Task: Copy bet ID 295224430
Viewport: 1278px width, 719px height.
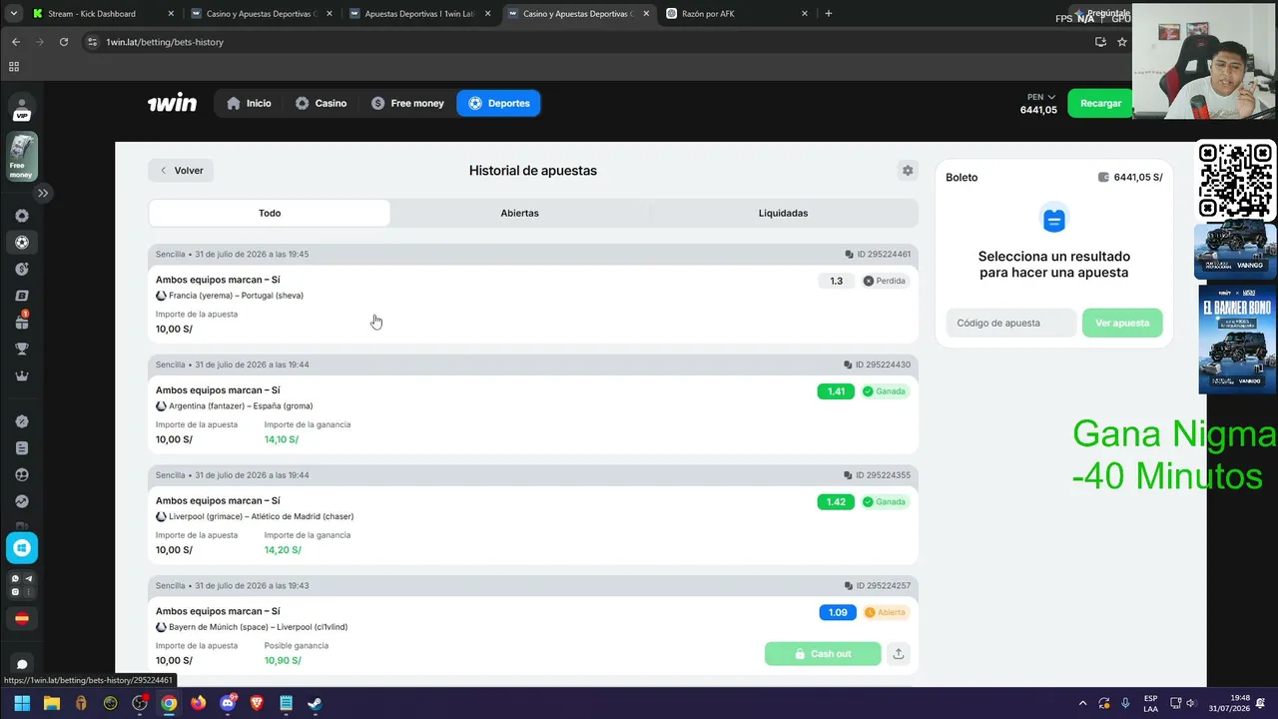Action: pyautogui.click(x=849, y=365)
